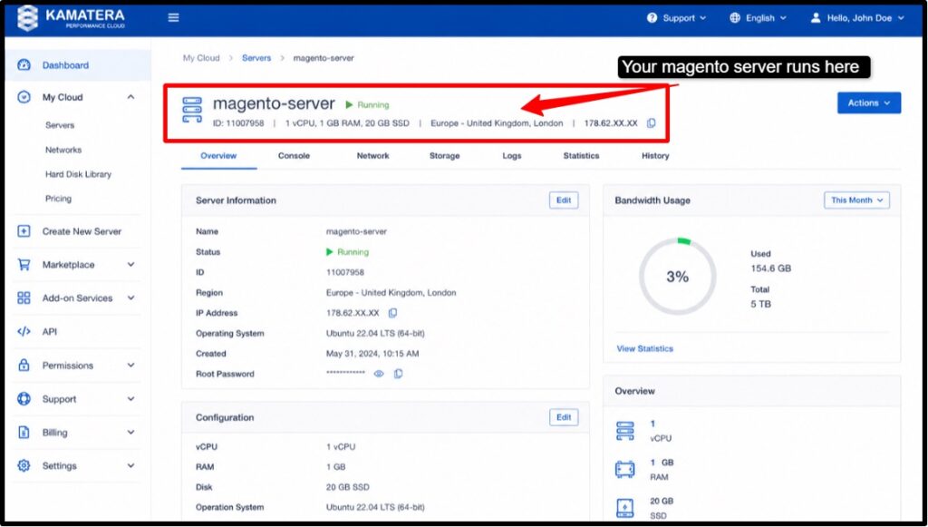The image size is (928, 527).
Task: Select the Overview tab
Action: point(218,156)
